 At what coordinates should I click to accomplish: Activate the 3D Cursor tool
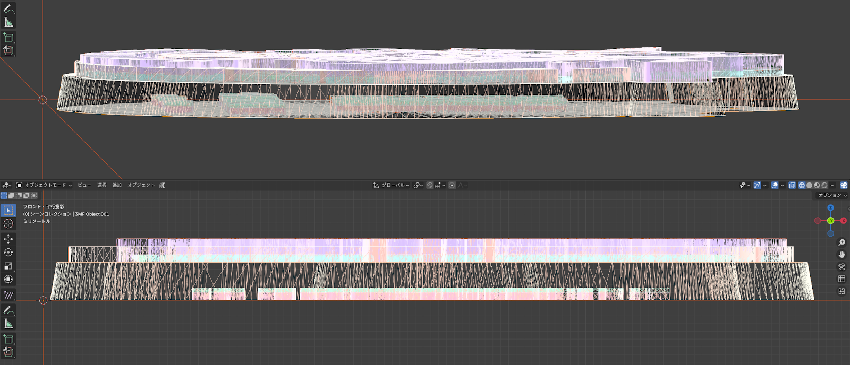[8, 223]
